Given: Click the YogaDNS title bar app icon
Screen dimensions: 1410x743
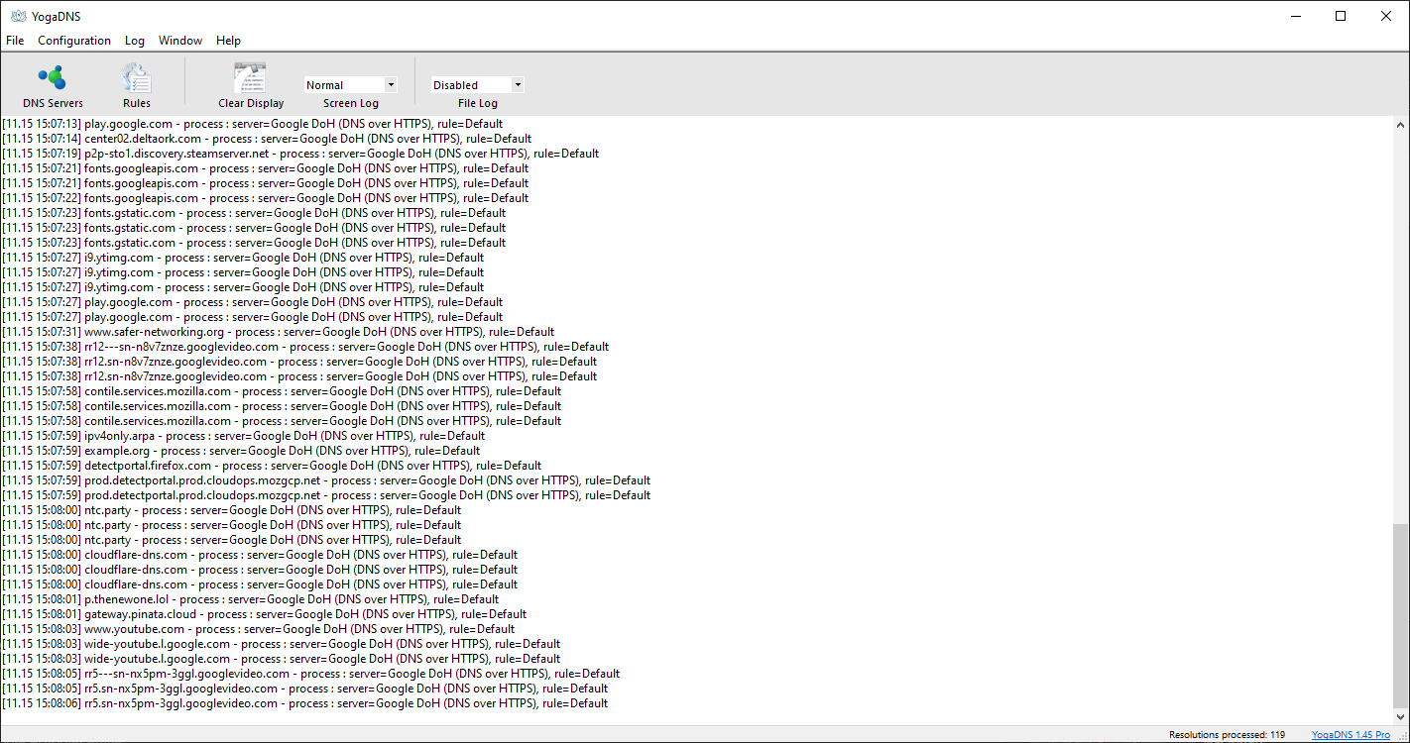Looking at the screenshot, I should 18,16.
